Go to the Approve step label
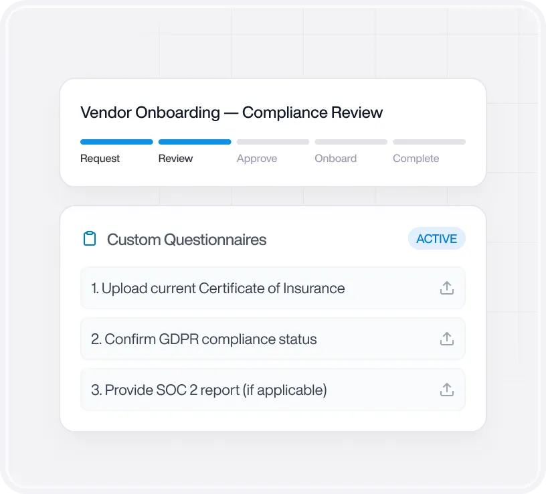The width and height of the screenshot is (546, 494). (x=257, y=159)
